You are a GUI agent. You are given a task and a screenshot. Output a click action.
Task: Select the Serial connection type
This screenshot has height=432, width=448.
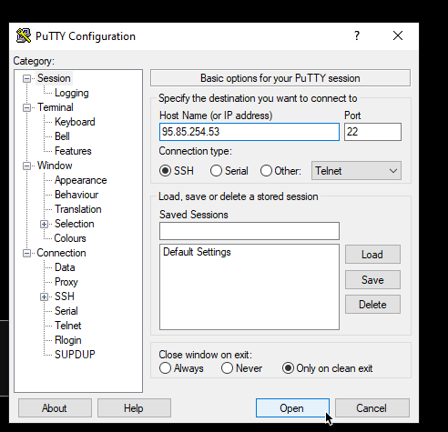(216, 171)
